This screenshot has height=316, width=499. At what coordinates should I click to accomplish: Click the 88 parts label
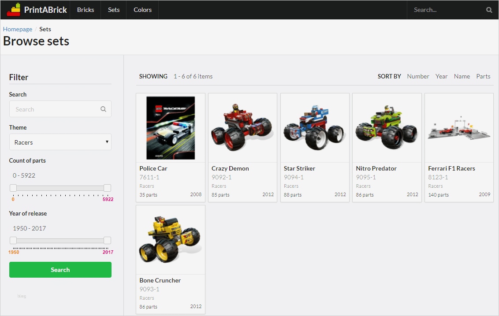292,195
